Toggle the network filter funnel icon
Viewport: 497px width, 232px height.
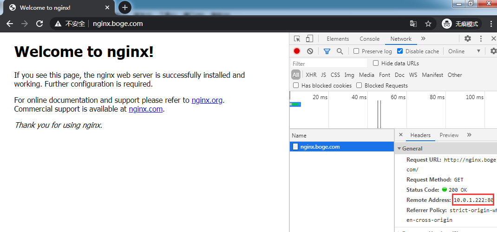(327, 51)
